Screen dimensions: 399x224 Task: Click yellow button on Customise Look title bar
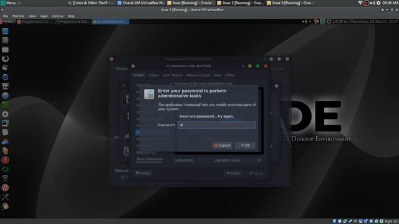click(250, 66)
